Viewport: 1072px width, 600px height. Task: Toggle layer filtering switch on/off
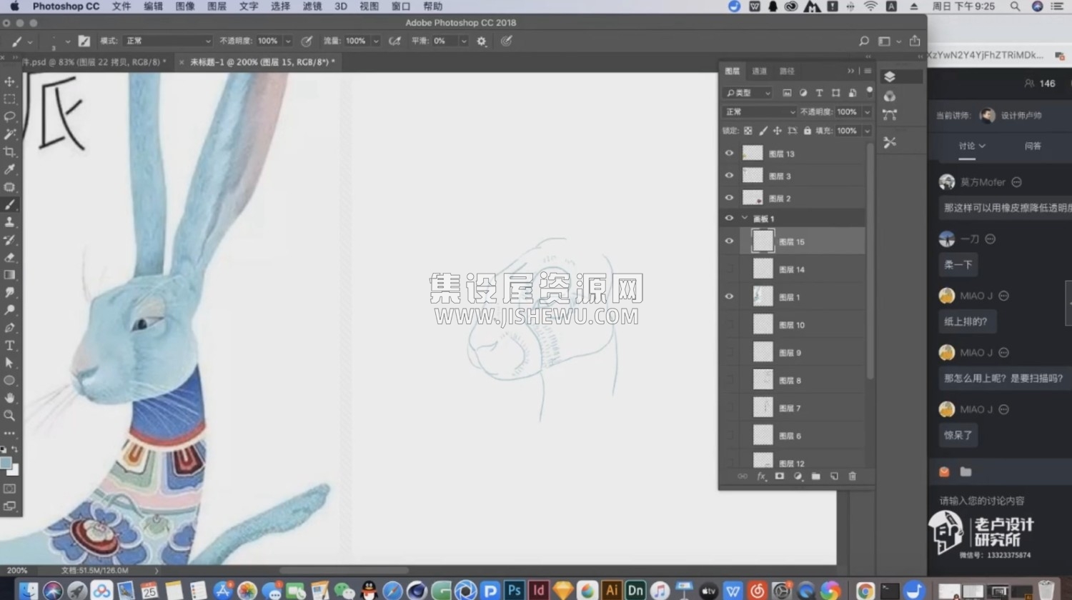(869, 92)
